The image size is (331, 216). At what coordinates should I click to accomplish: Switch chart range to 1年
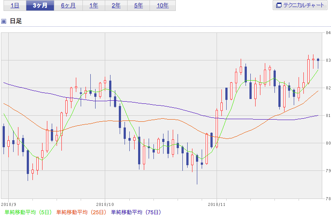click(x=94, y=6)
